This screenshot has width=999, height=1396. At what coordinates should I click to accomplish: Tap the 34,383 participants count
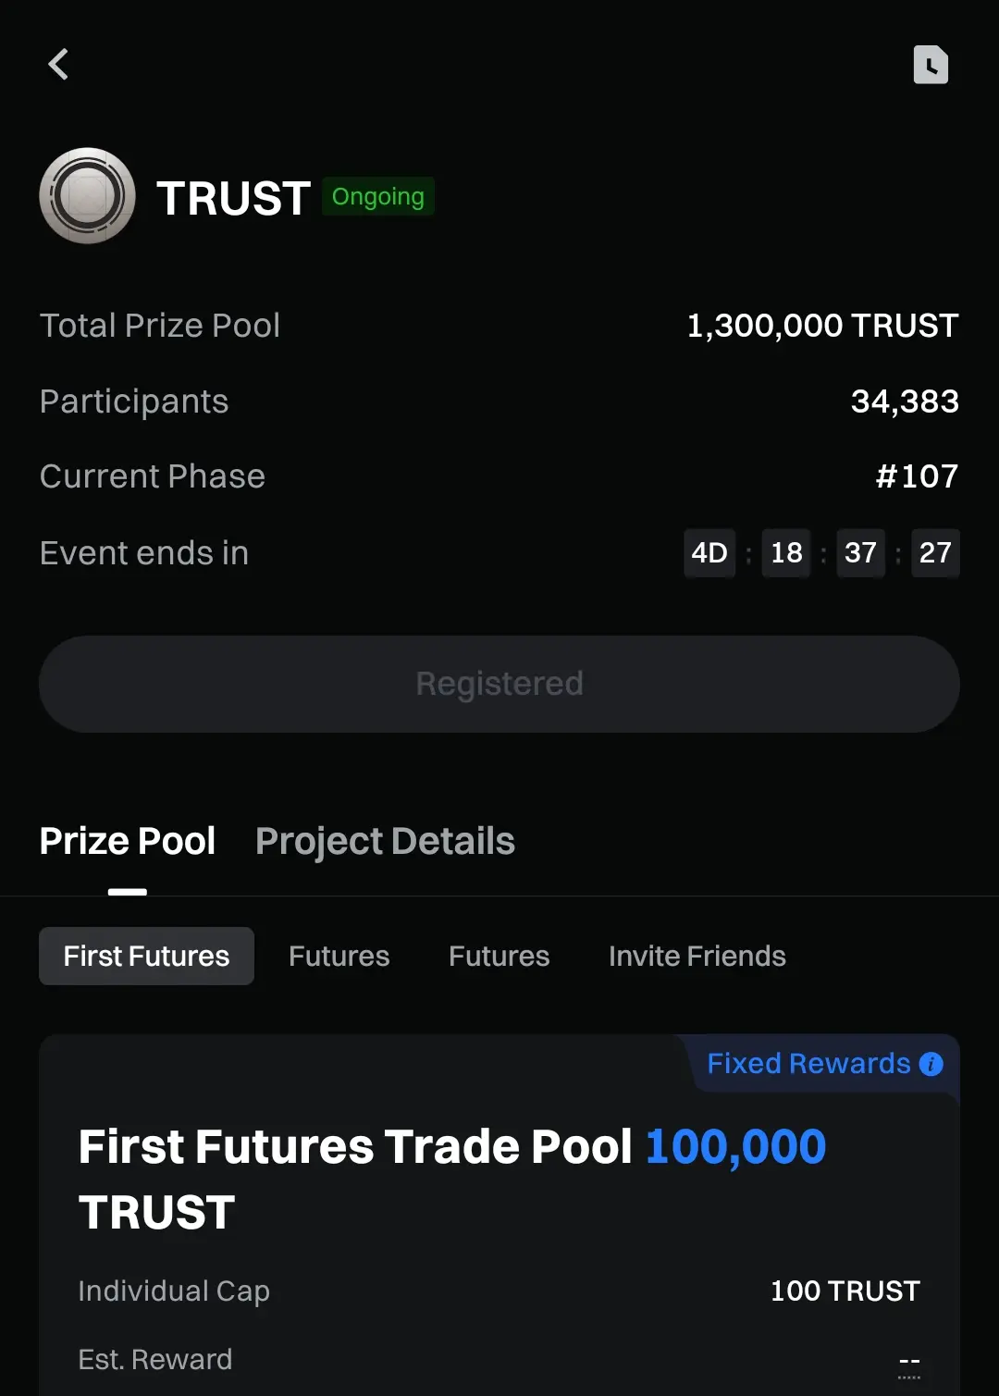pyautogui.click(x=905, y=402)
